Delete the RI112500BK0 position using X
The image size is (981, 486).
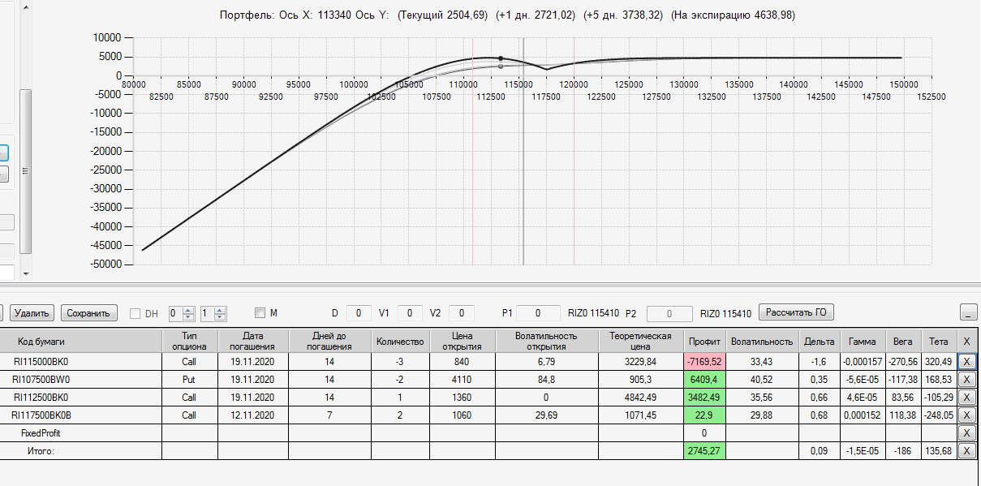[x=966, y=397]
